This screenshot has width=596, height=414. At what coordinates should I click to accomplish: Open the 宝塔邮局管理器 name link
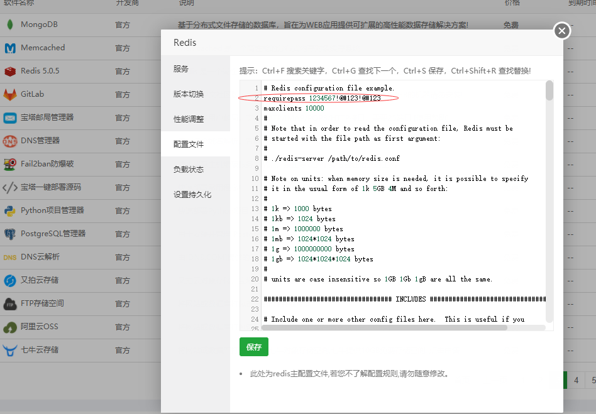(47, 117)
